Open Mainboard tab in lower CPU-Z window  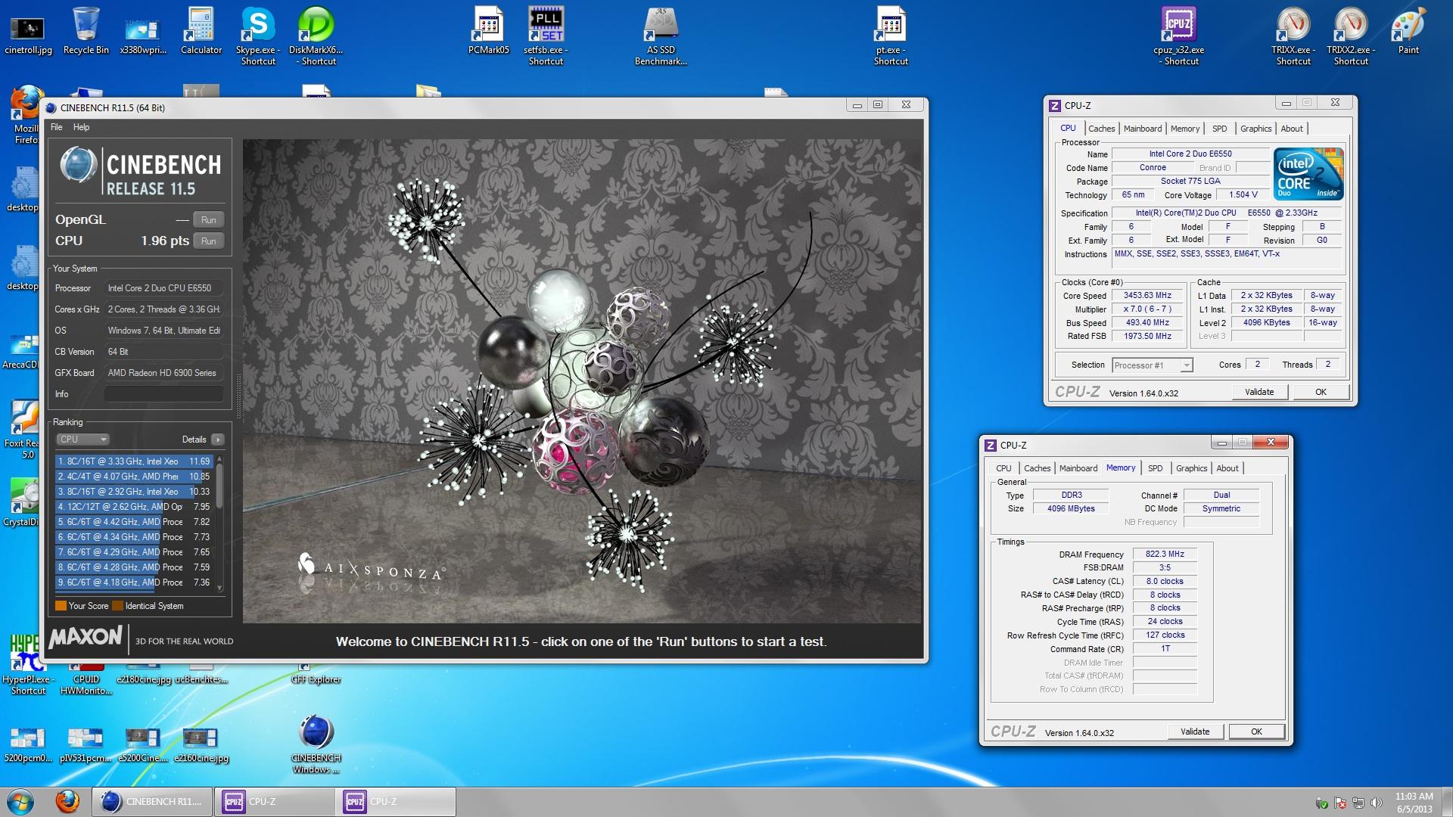pyautogui.click(x=1078, y=468)
